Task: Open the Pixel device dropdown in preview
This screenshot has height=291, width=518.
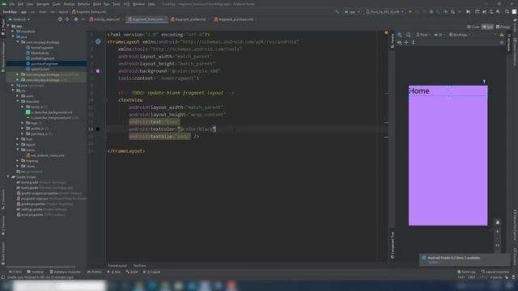Action: tap(422, 35)
